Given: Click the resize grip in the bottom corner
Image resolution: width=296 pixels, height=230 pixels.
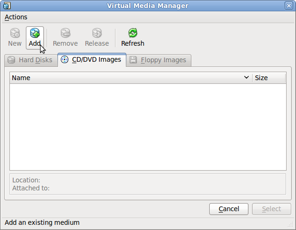Looking at the screenshot, I should coord(291,225).
